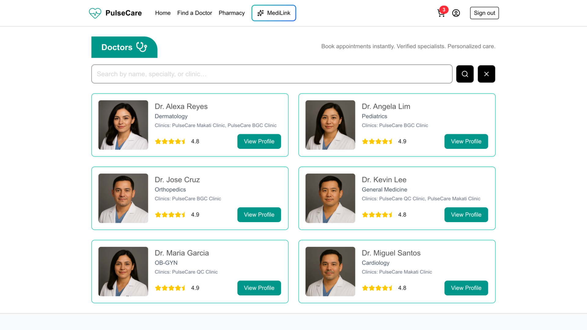Click Dr. Kevin Lee's portrait photo
The height and width of the screenshot is (330, 587).
(330, 198)
